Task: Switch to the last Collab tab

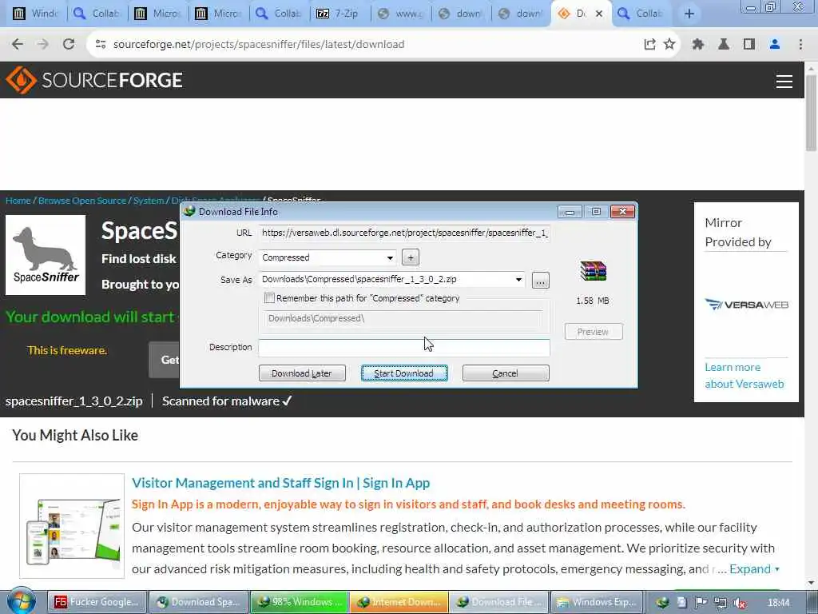Action: (x=641, y=14)
